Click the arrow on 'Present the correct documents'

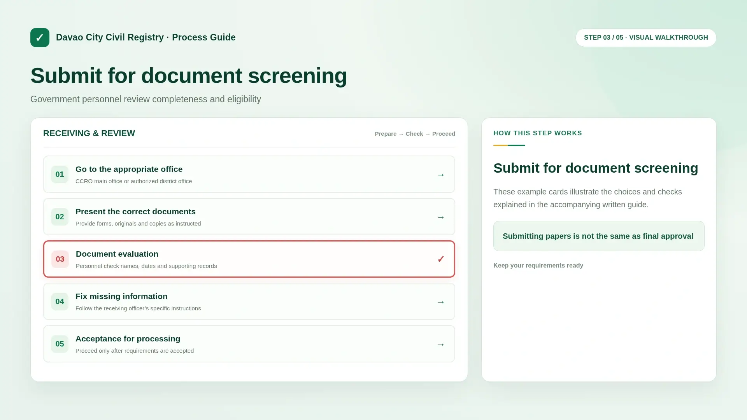click(x=440, y=217)
